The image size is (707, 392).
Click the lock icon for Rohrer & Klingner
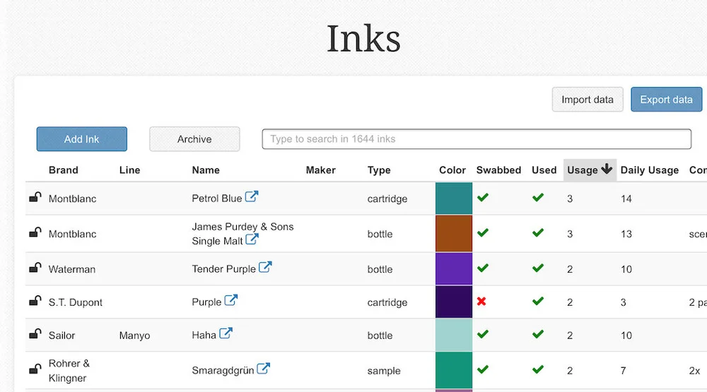pyautogui.click(x=35, y=369)
